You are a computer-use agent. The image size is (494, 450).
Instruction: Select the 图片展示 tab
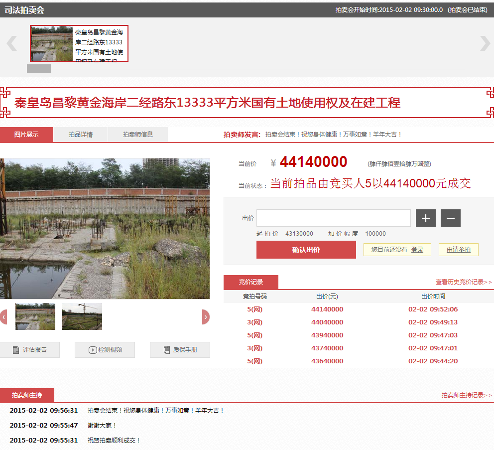click(26, 135)
